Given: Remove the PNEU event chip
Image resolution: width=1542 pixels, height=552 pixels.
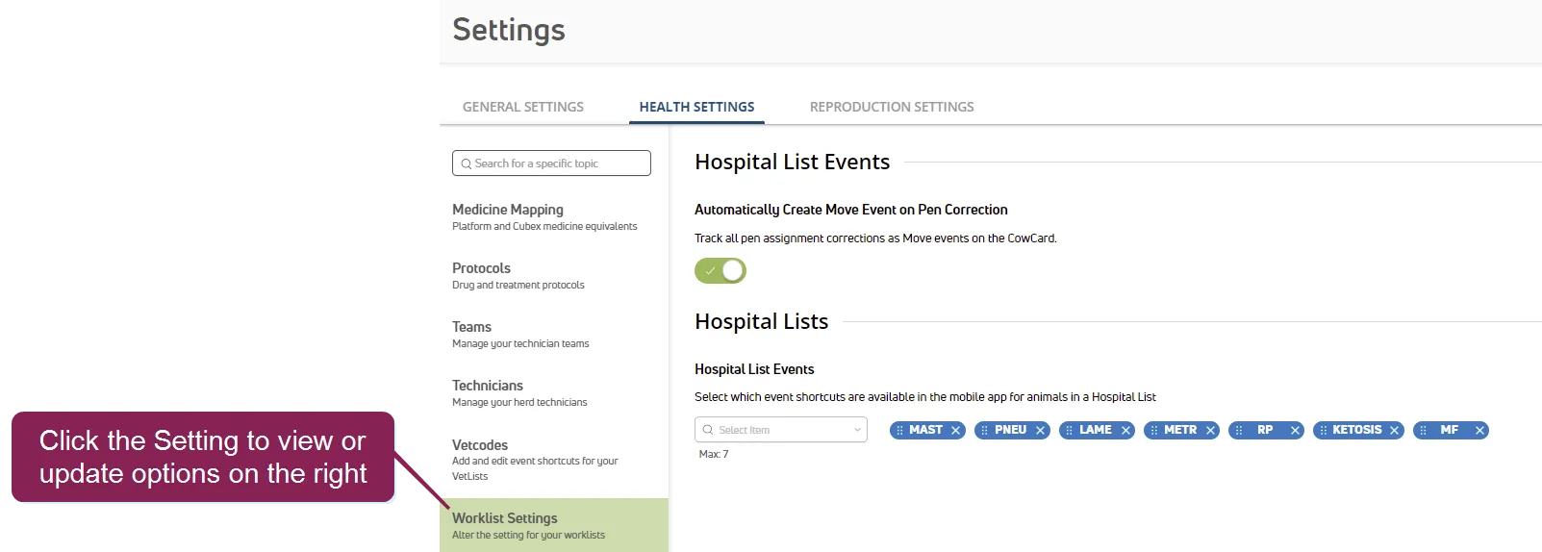Looking at the screenshot, I should (1041, 431).
